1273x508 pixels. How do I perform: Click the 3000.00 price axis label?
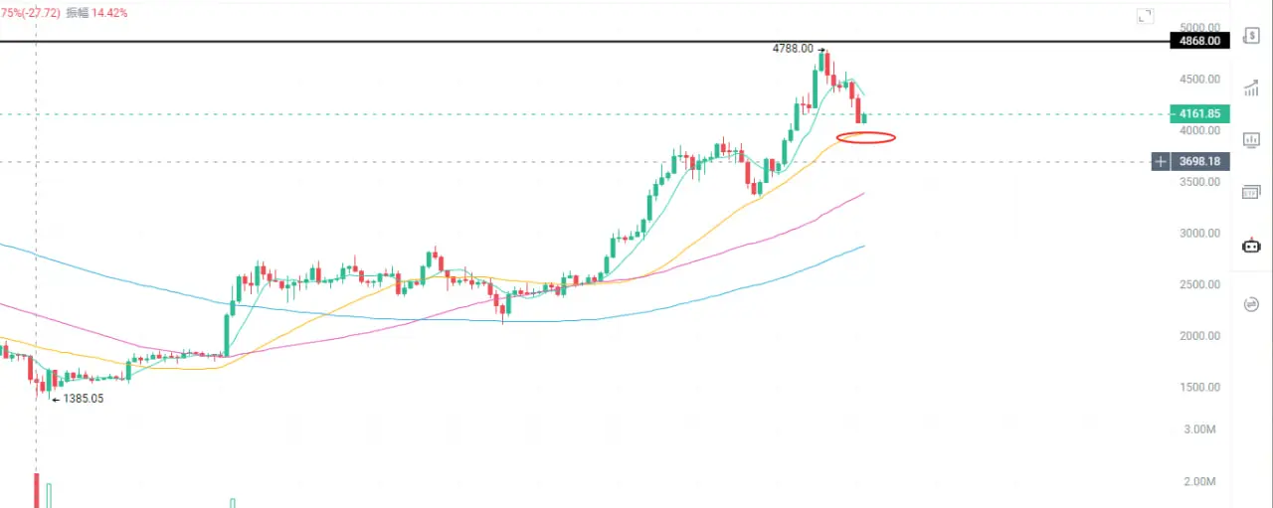click(x=1199, y=233)
